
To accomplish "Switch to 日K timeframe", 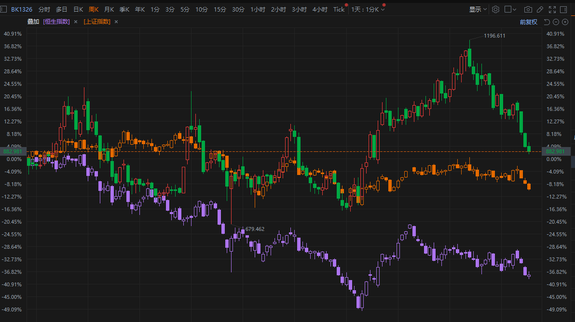I will tap(78, 9).
